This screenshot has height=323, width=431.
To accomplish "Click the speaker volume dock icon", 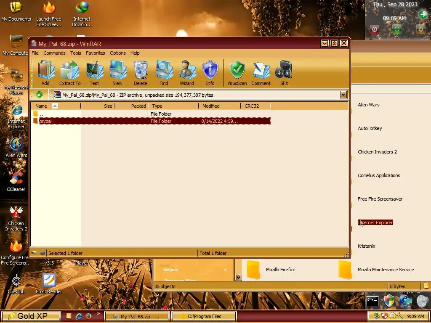I will click(422, 301).
